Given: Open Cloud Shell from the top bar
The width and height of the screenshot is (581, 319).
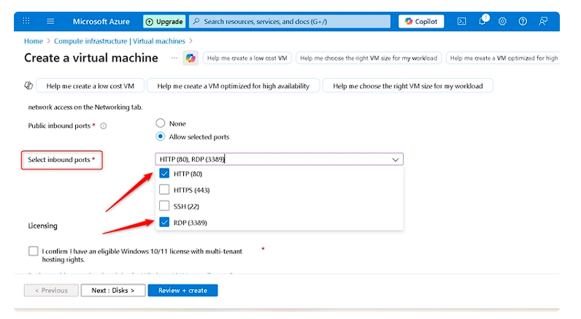Looking at the screenshot, I should click(461, 21).
